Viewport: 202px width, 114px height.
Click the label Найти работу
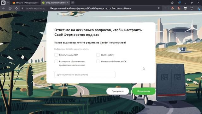108,55
